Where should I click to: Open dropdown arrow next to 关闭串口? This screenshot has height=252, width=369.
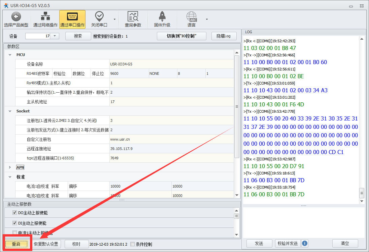tap(114, 19)
